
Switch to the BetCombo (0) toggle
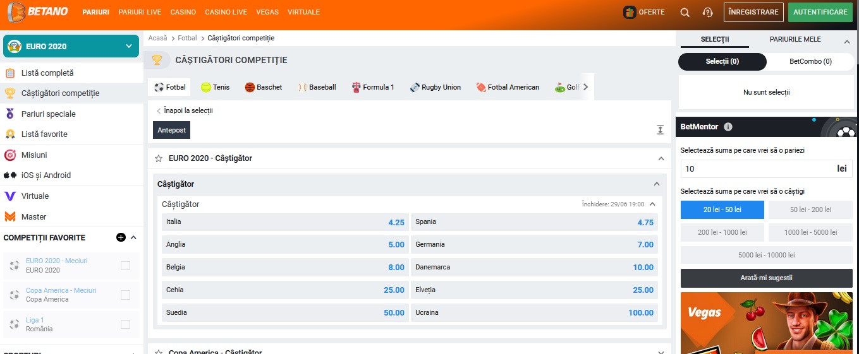pos(810,62)
